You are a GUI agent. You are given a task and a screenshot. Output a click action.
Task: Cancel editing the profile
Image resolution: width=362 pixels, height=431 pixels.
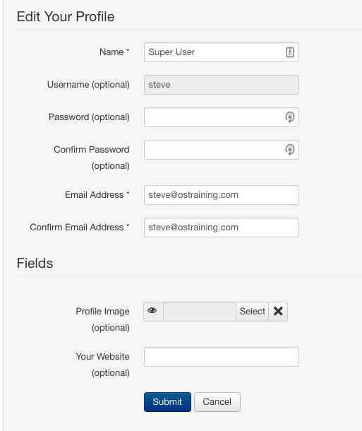pos(217,402)
